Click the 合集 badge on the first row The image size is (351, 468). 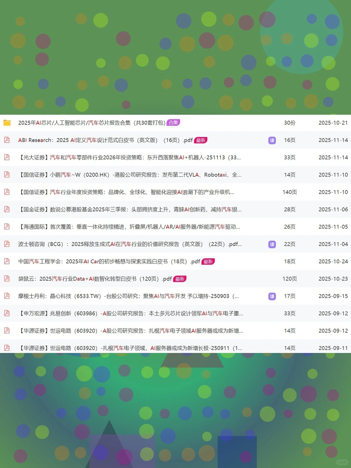click(174, 123)
